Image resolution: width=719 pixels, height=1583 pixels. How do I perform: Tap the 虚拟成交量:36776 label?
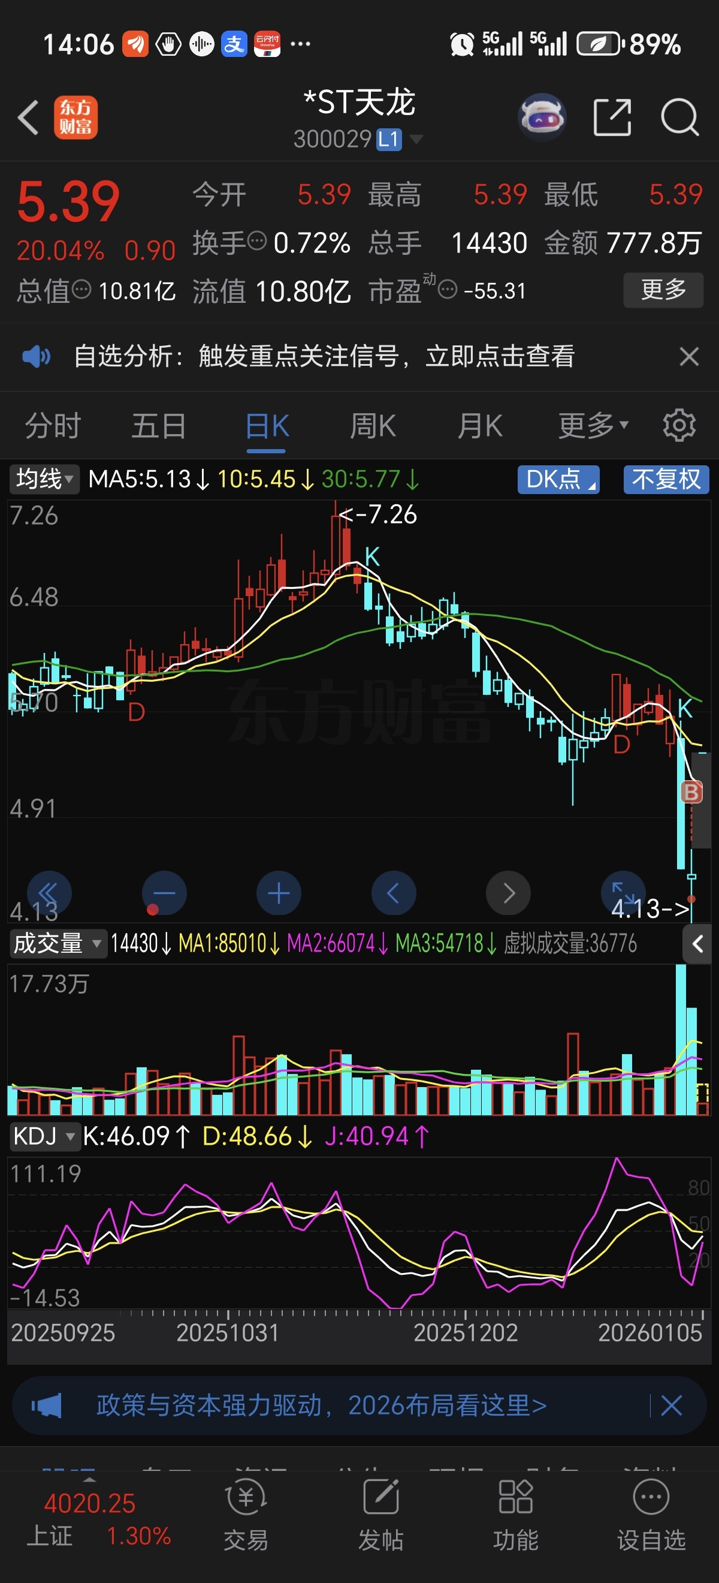click(570, 943)
